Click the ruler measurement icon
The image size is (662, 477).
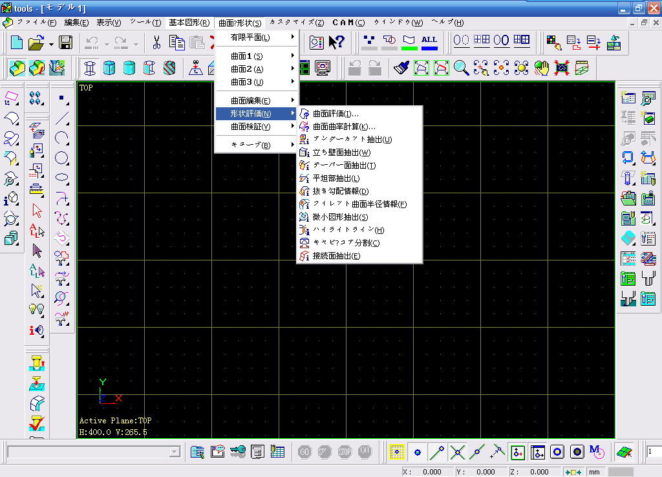click(37, 190)
